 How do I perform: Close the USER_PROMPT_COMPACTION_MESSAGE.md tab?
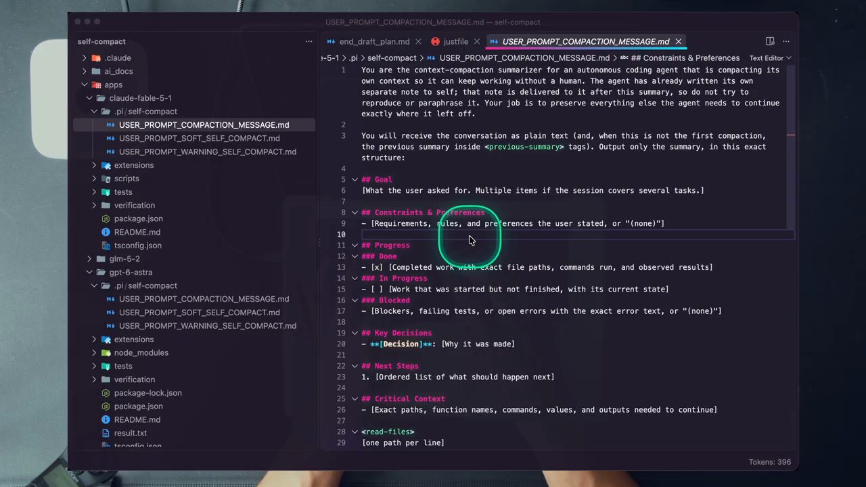[x=679, y=41]
